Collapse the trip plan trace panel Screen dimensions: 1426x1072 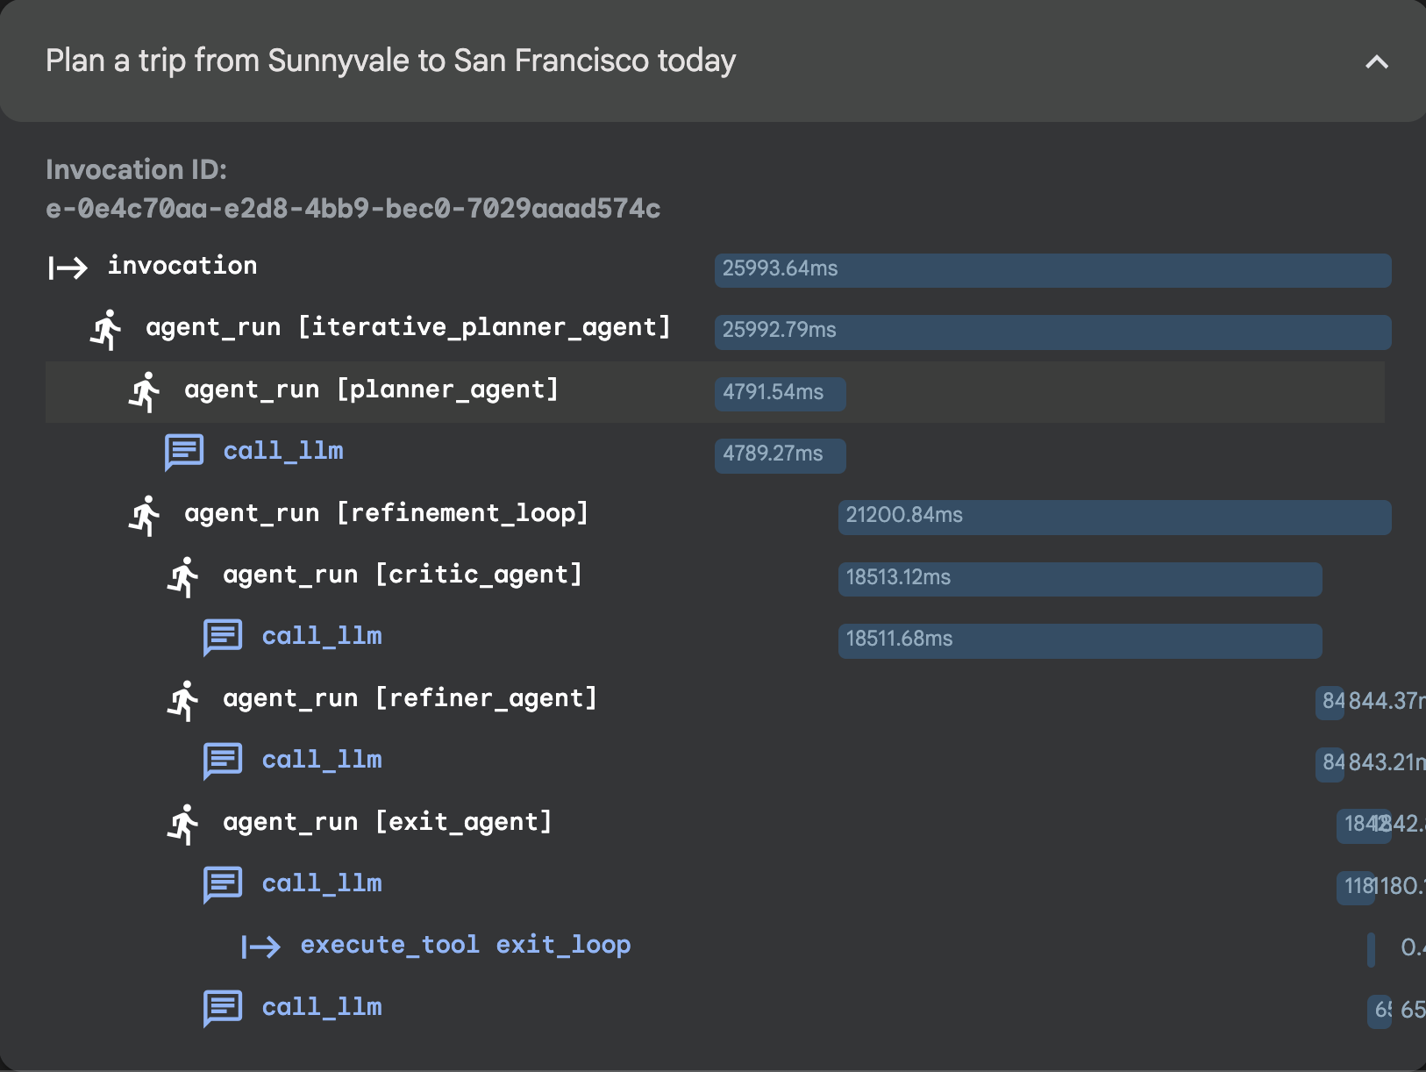(x=1376, y=62)
